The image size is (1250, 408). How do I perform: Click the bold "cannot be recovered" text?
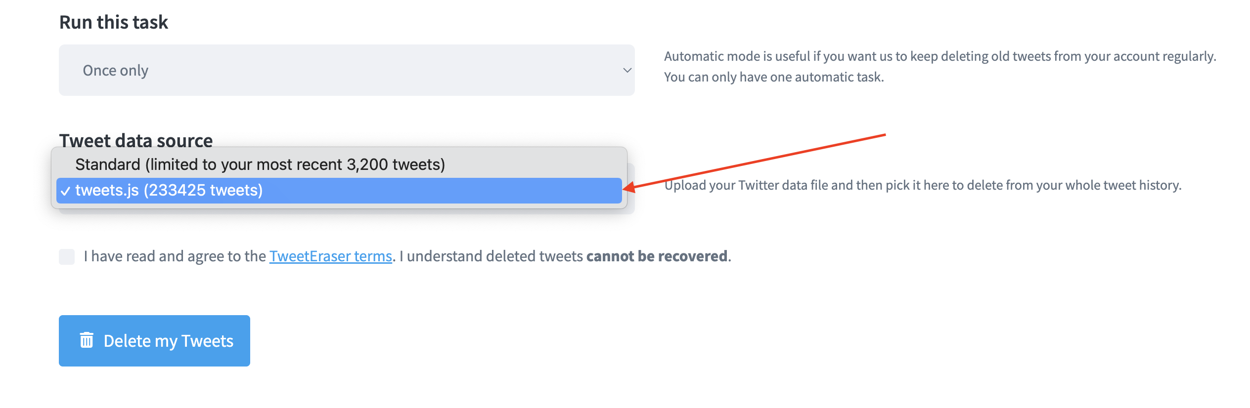pos(657,256)
